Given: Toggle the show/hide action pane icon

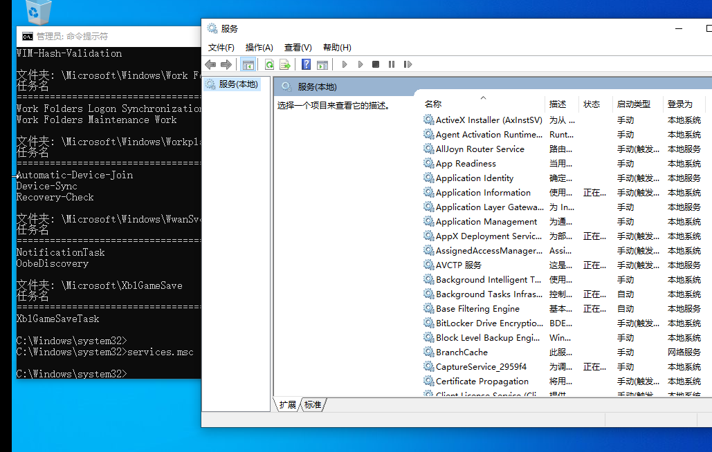Looking at the screenshot, I should tap(322, 64).
